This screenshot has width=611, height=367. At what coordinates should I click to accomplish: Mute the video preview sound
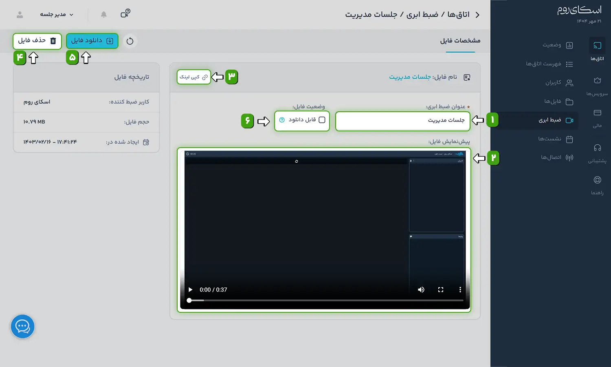click(421, 290)
